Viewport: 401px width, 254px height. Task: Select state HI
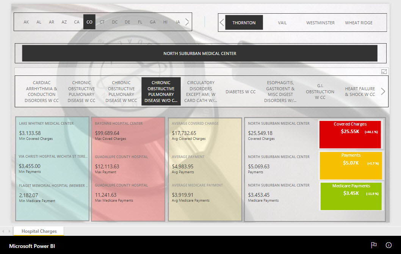(x=165, y=22)
